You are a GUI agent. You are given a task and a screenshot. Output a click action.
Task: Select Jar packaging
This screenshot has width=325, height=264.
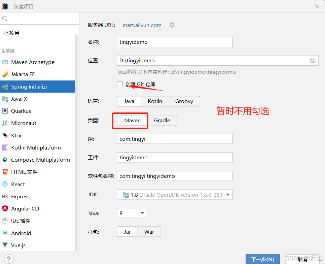coord(128,232)
